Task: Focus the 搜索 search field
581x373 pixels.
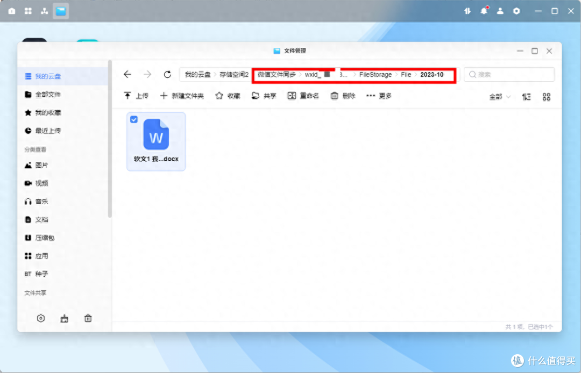Action: [509, 74]
